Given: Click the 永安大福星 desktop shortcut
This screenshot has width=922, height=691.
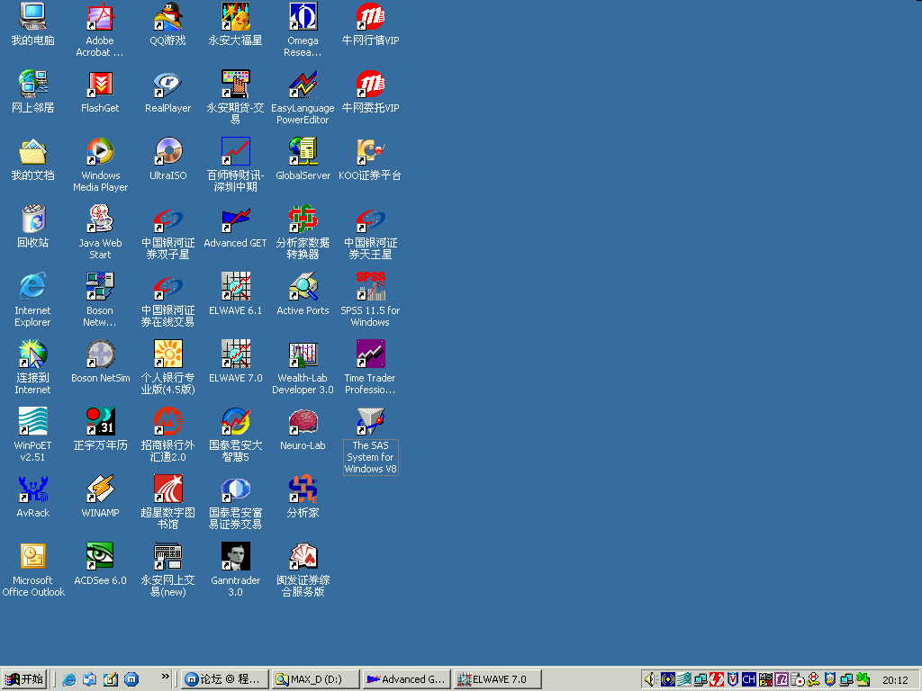Looking at the screenshot, I should tap(235, 16).
